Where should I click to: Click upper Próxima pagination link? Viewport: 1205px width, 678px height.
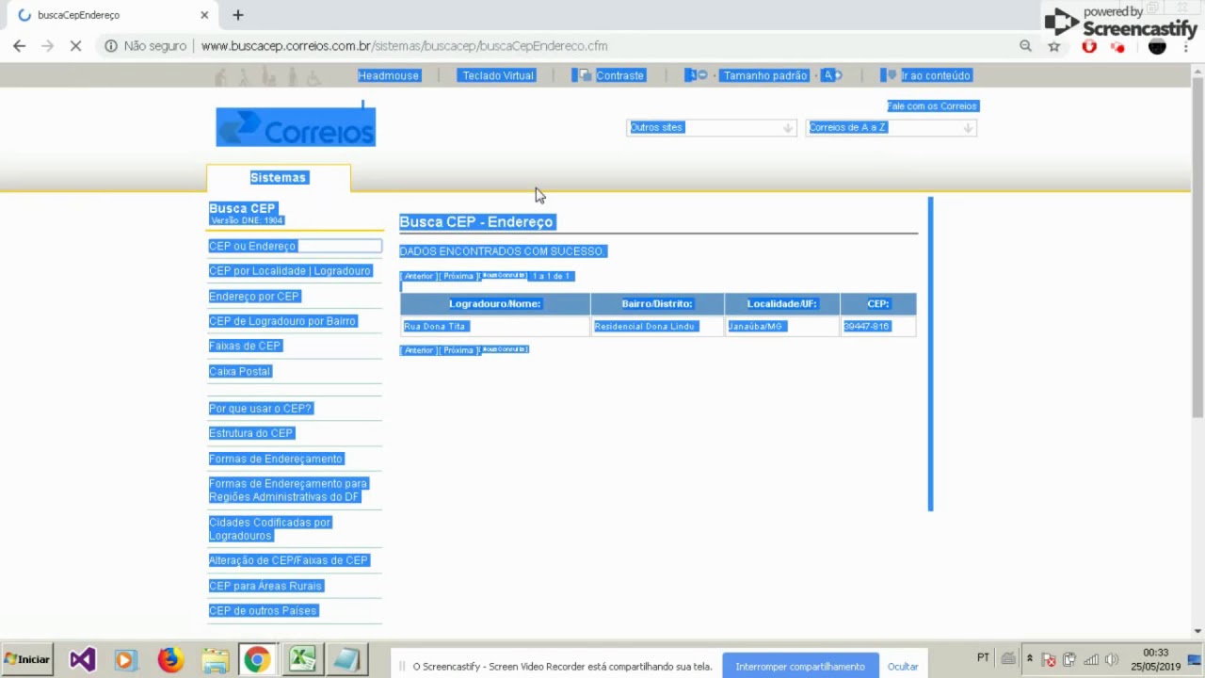point(458,276)
